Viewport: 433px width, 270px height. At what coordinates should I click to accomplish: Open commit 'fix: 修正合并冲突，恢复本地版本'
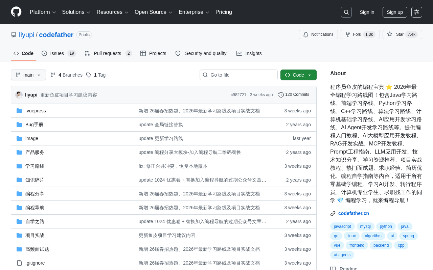pyautogui.click(x=173, y=166)
